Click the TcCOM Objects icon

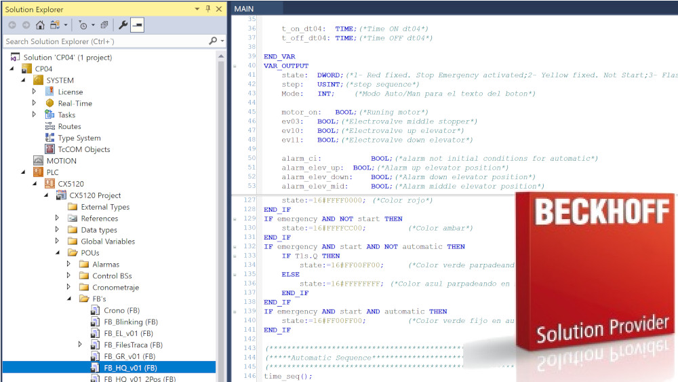click(49, 150)
